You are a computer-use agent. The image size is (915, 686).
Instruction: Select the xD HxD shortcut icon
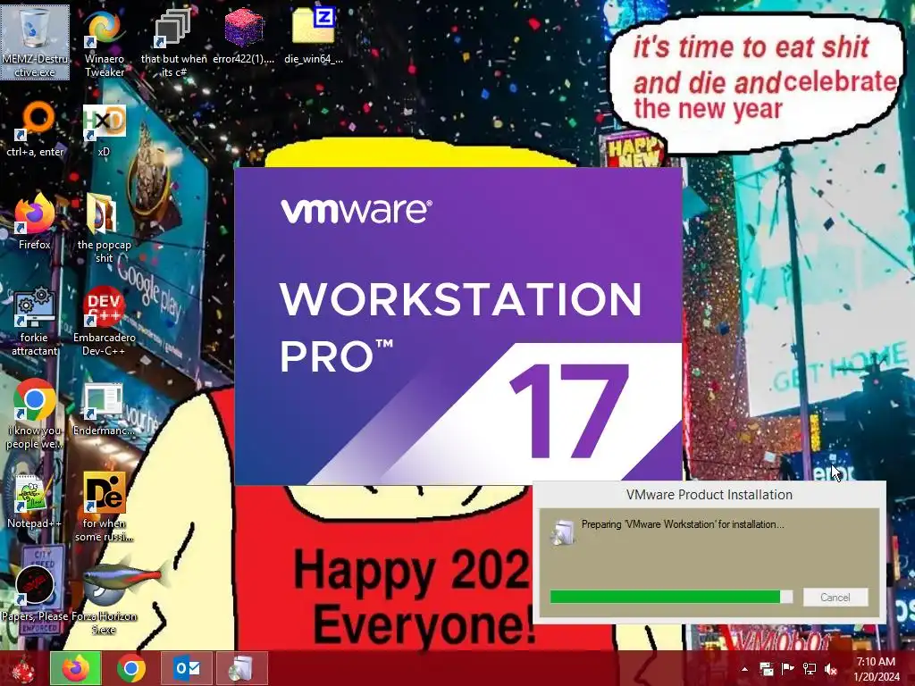point(104,130)
